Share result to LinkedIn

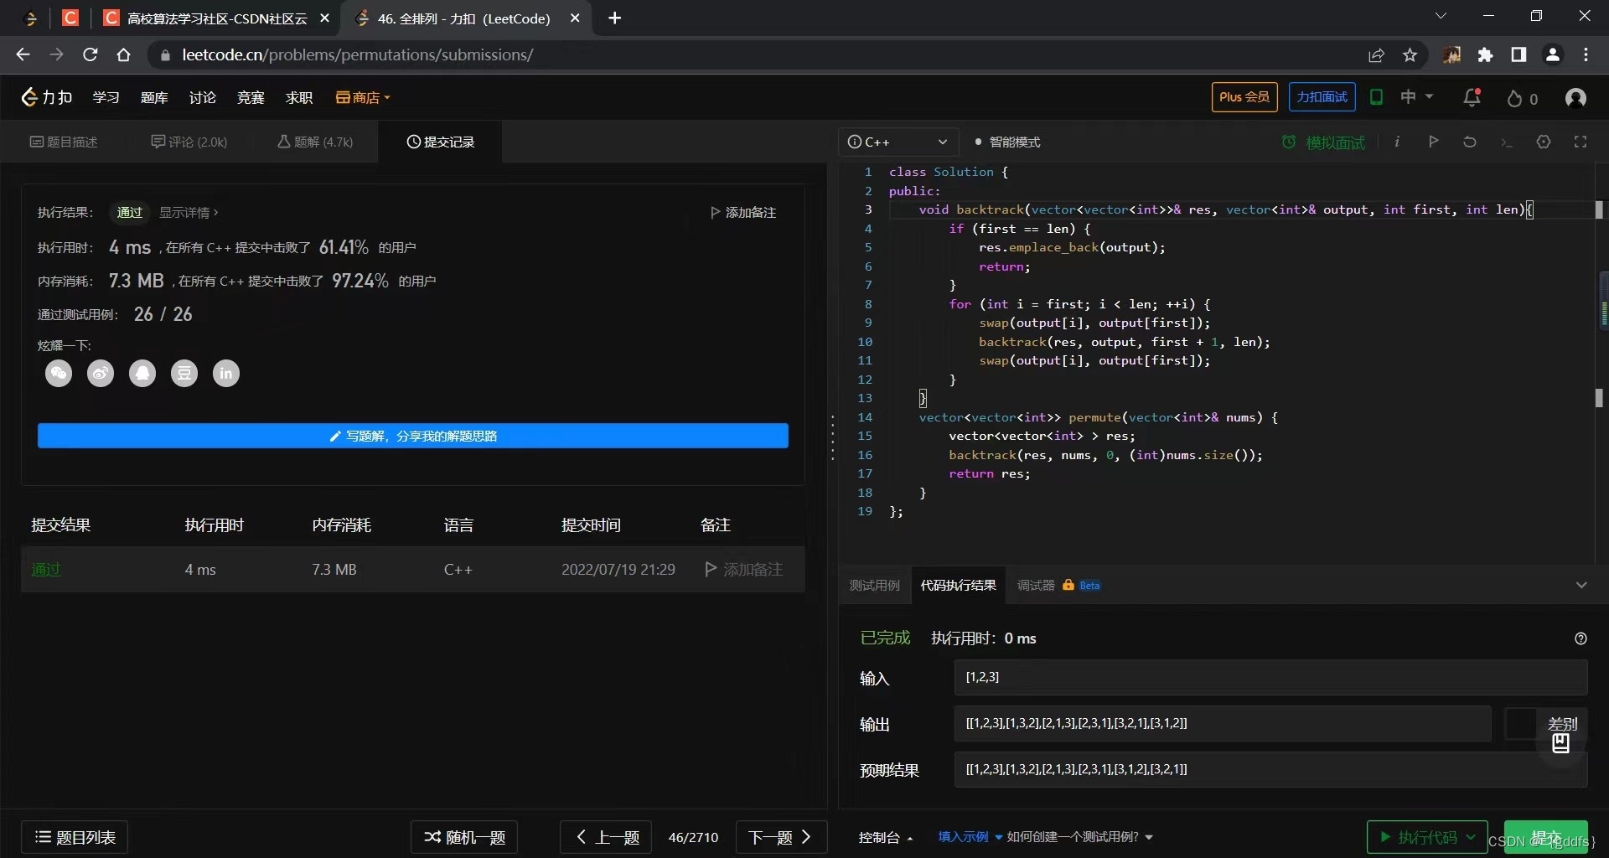[x=226, y=374]
